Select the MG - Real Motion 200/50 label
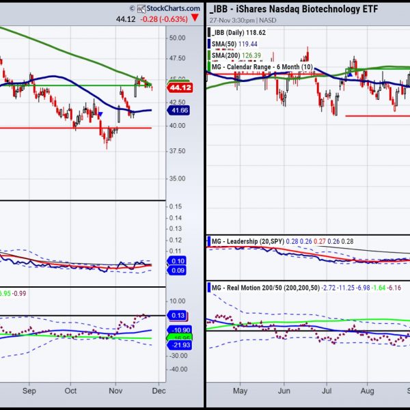The image size is (410, 410). click(x=266, y=288)
